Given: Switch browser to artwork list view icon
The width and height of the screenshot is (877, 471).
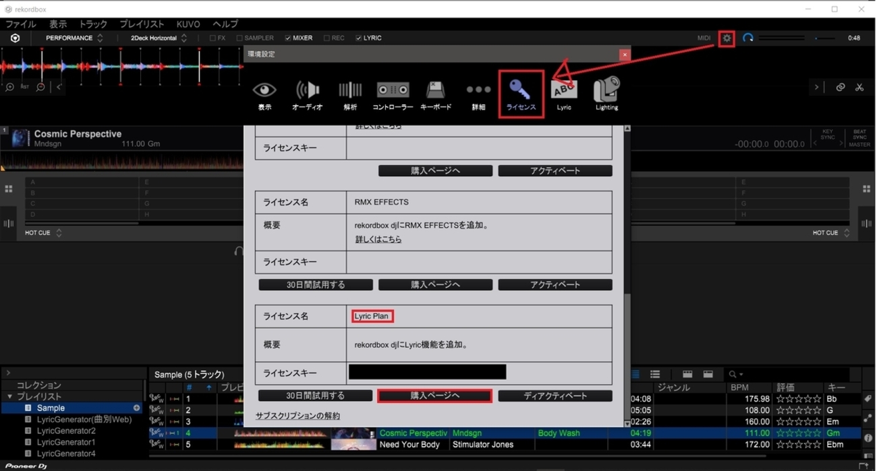Looking at the screenshot, I should coord(655,374).
